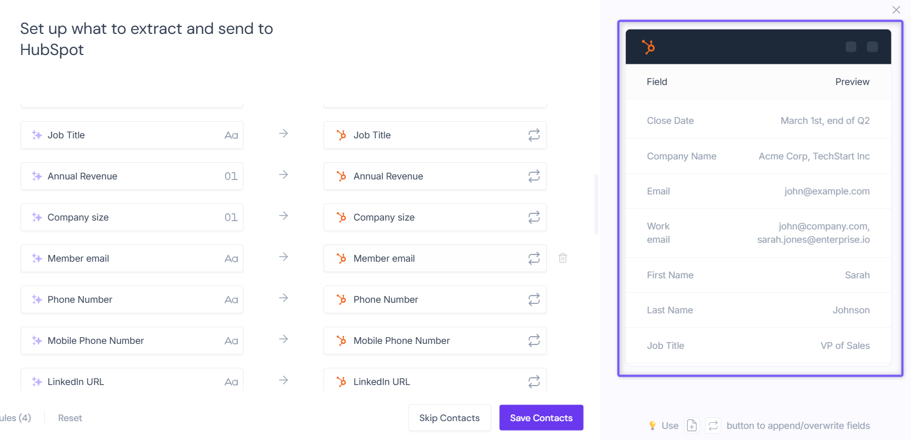Click the Work email preview row label

pos(658,233)
